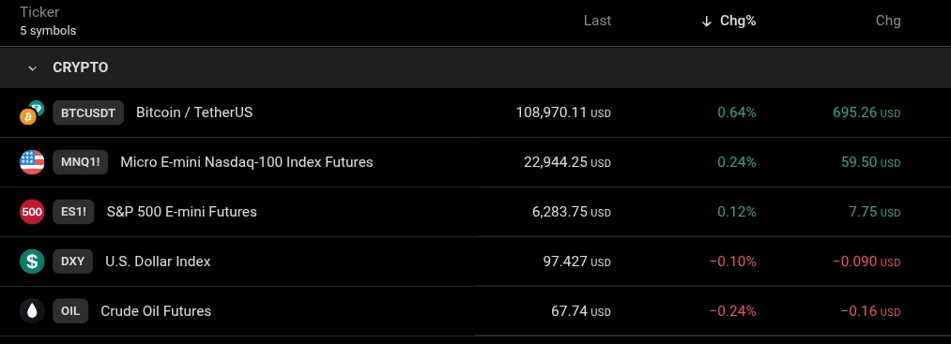951x344 pixels.
Task: Click the green dollar sign DXY icon
Action: 32,262
